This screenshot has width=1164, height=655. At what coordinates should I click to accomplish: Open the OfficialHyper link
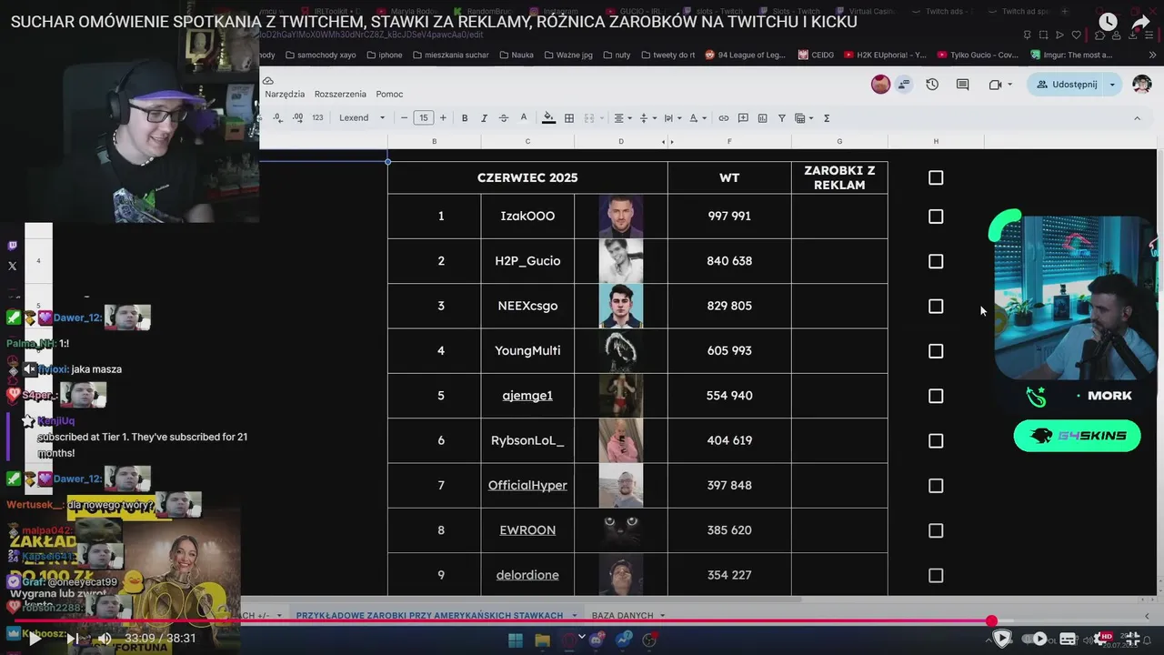pyautogui.click(x=527, y=486)
